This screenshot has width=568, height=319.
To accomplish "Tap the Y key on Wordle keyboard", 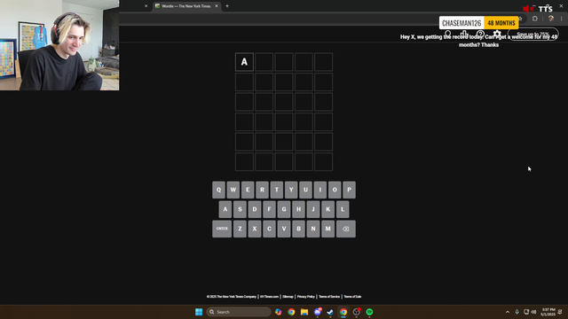I will pyautogui.click(x=291, y=190).
